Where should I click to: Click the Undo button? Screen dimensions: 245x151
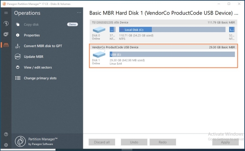click(134, 142)
